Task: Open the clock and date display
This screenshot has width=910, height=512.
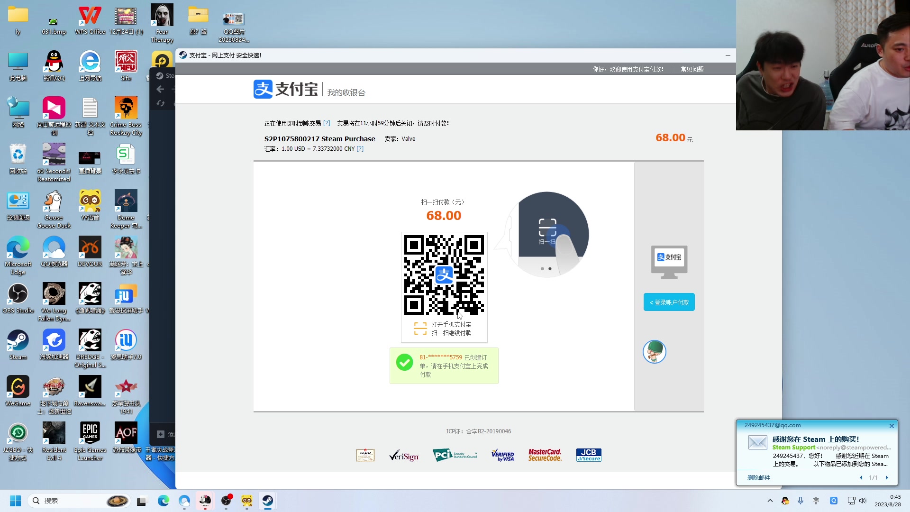Action: 887,501
